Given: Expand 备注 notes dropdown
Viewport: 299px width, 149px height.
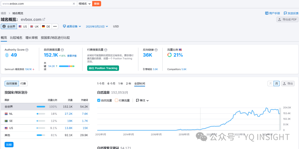Looking at the screenshot, I should pos(142,100).
